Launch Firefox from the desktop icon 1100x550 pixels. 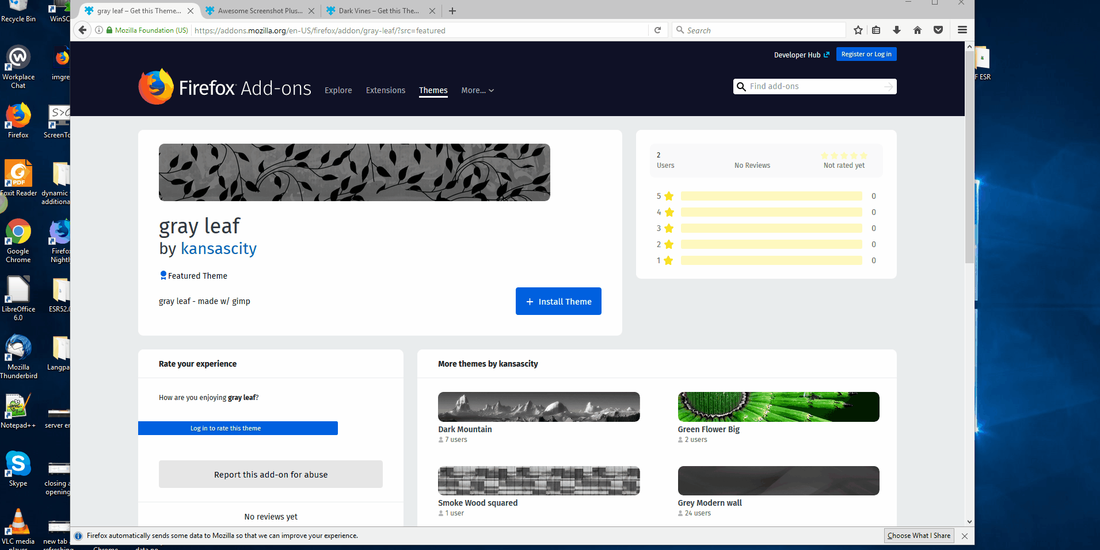click(x=18, y=121)
